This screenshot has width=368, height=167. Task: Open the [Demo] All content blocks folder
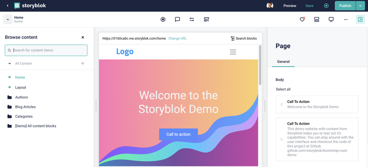pyautogui.click(x=35, y=126)
